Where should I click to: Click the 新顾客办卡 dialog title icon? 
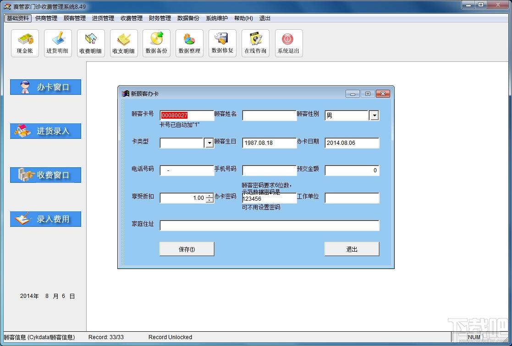126,93
